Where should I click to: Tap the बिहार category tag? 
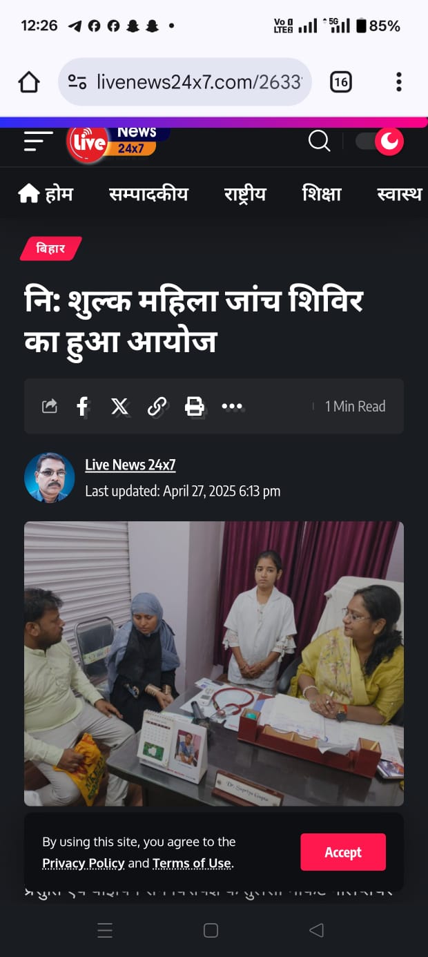pyautogui.click(x=50, y=249)
